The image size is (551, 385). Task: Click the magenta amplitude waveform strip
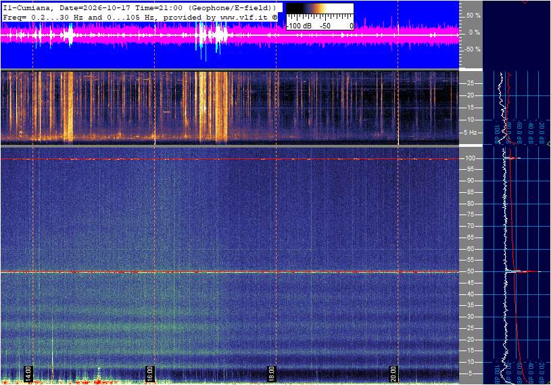click(x=229, y=35)
